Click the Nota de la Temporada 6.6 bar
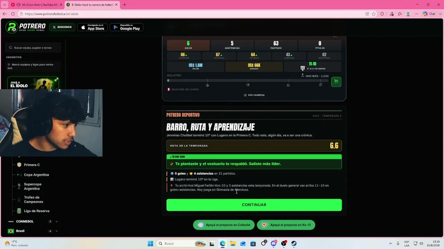This screenshot has width=444, height=249. 254,146
